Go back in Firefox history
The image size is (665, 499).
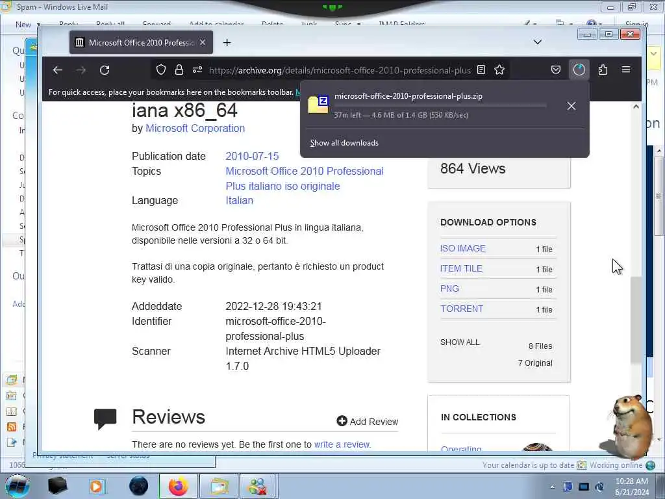58,70
